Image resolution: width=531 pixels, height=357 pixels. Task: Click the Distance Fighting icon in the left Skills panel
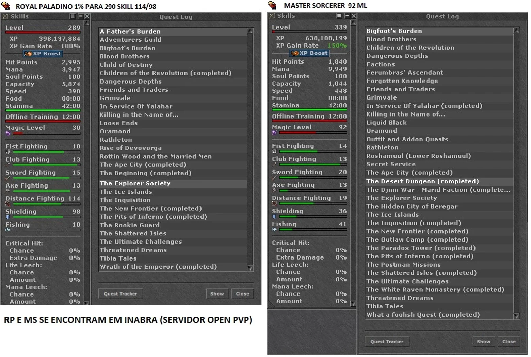[x=8, y=204]
